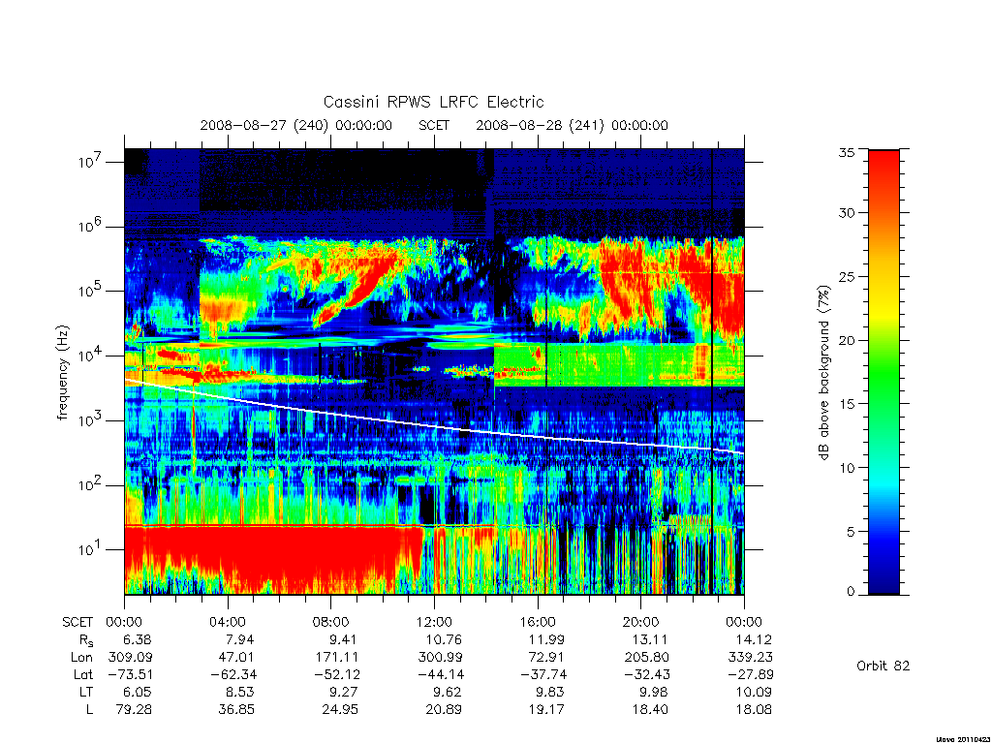Screen dimensions: 992x744
Task: Click the LT value 8.53
Action: (240, 692)
